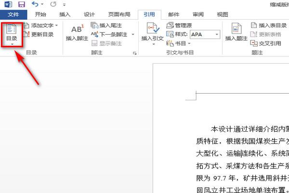The width and height of the screenshot is (289, 193).
Task: Redo the last action
Action: 53,4
